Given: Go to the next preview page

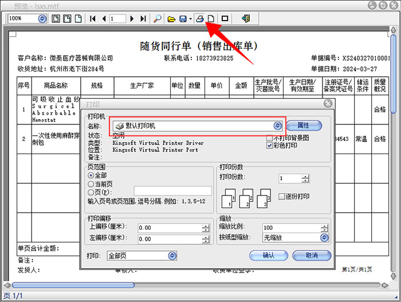Looking at the screenshot, I should point(132,19).
